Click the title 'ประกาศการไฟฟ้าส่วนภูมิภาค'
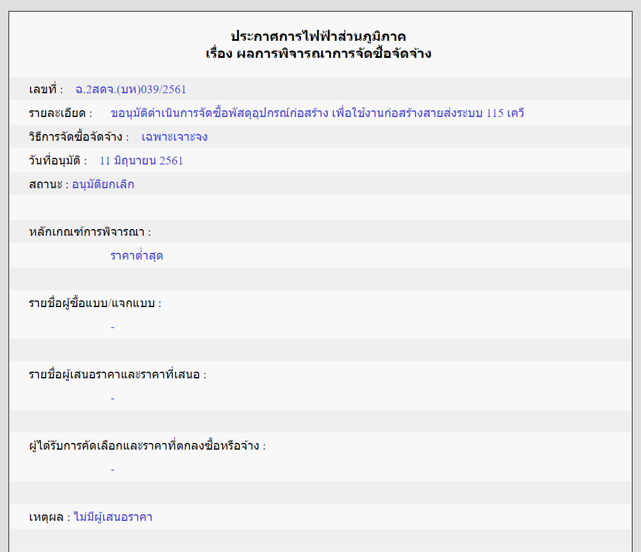Viewport: 641px width, 552px height. 318,37
